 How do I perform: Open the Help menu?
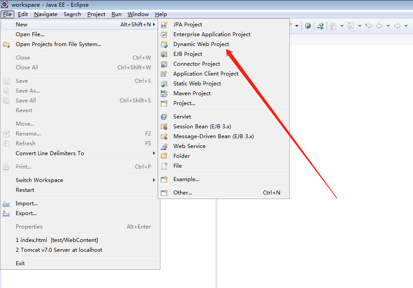(161, 14)
